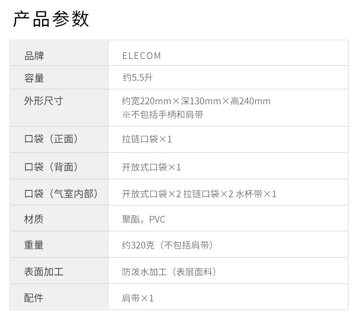Image resolution: width=358 pixels, height=321 pixels.
Task: Select the 口袋（正面） label
Action: click(x=51, y=139)
